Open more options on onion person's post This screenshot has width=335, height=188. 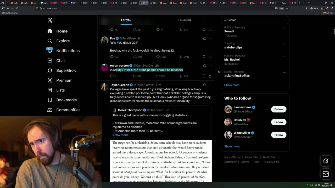tap(210, 66)
